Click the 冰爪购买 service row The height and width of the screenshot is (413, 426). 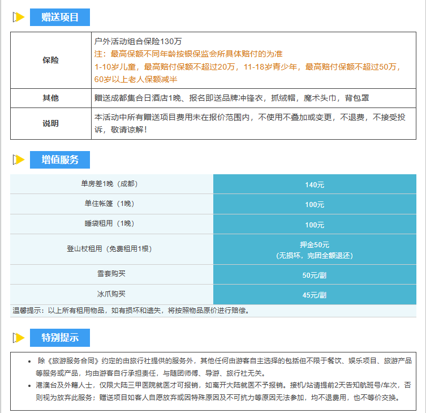coord(111,294)
